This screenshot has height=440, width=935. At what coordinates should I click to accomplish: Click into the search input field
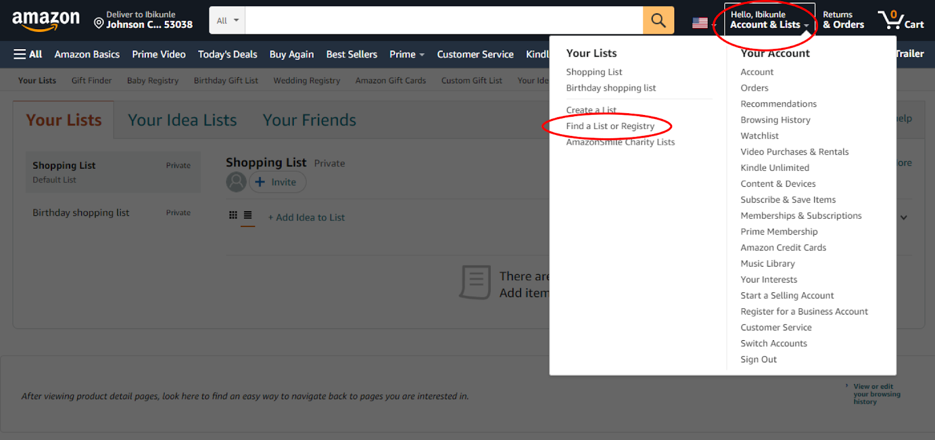(x=444, y=20)
